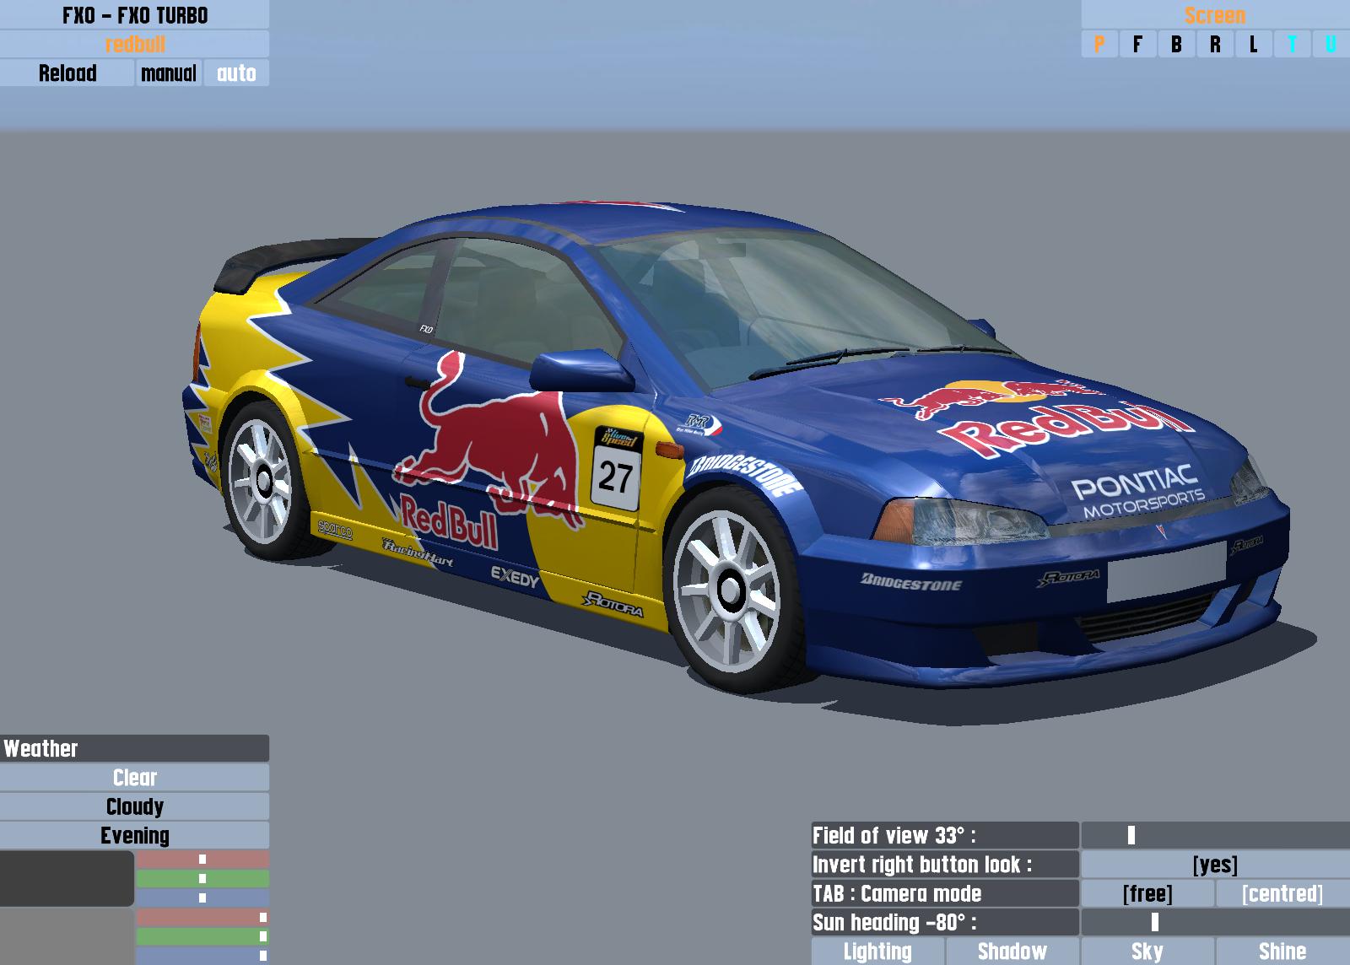The image size is (1350, 965).
Task: Open the Shine tab
Action: coord(1282,952)
